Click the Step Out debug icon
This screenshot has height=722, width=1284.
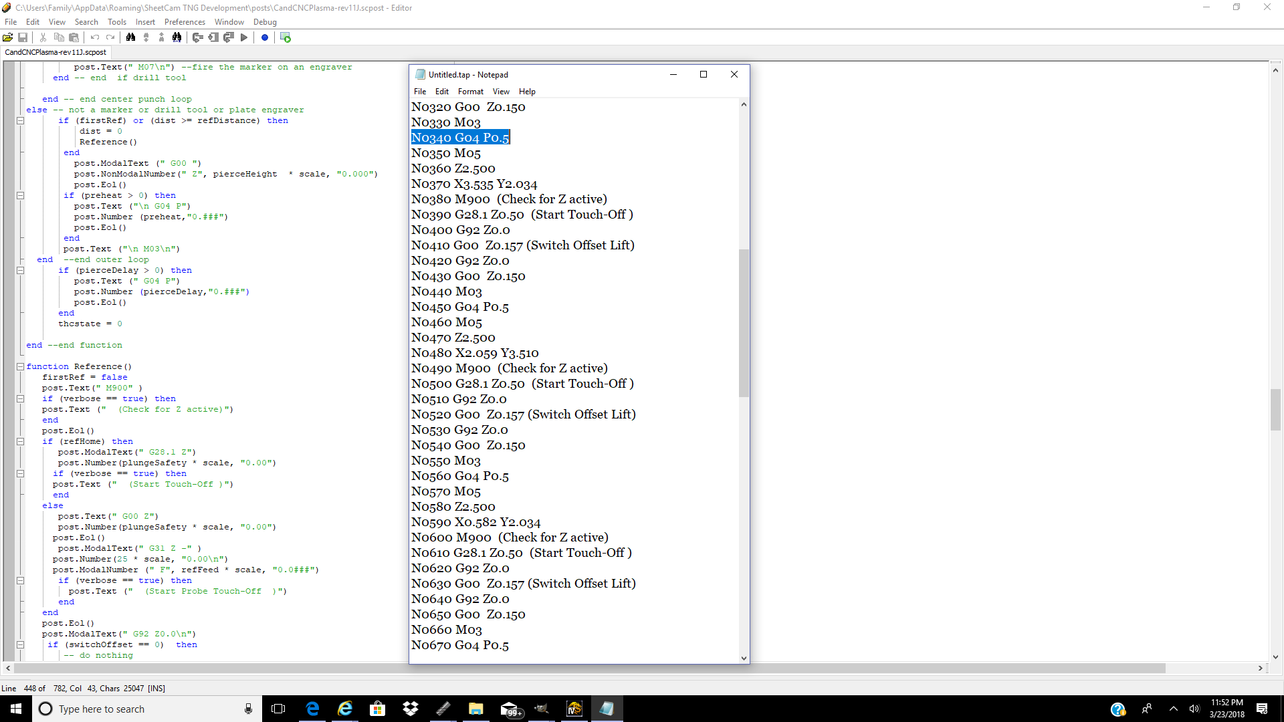click(229, 37)
